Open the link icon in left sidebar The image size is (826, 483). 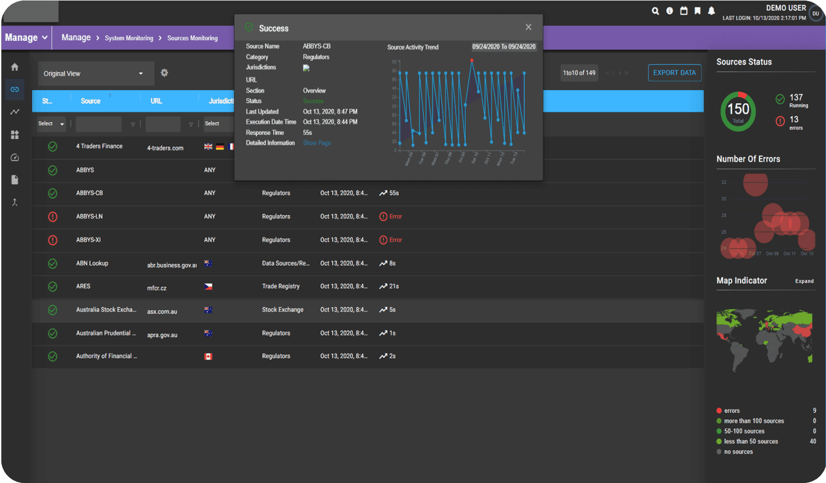(x=15, y=89)
